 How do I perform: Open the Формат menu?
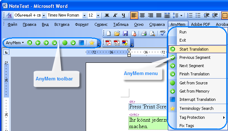82,24
